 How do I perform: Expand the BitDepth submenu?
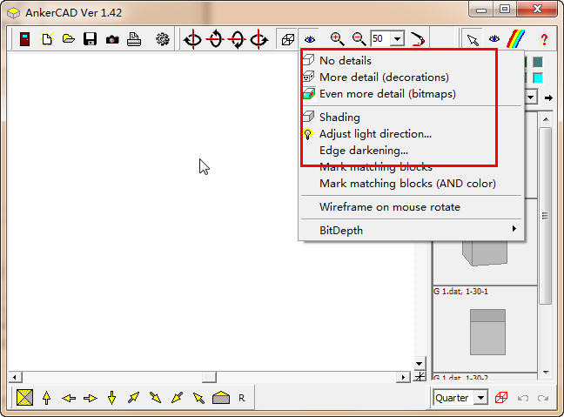412,231
